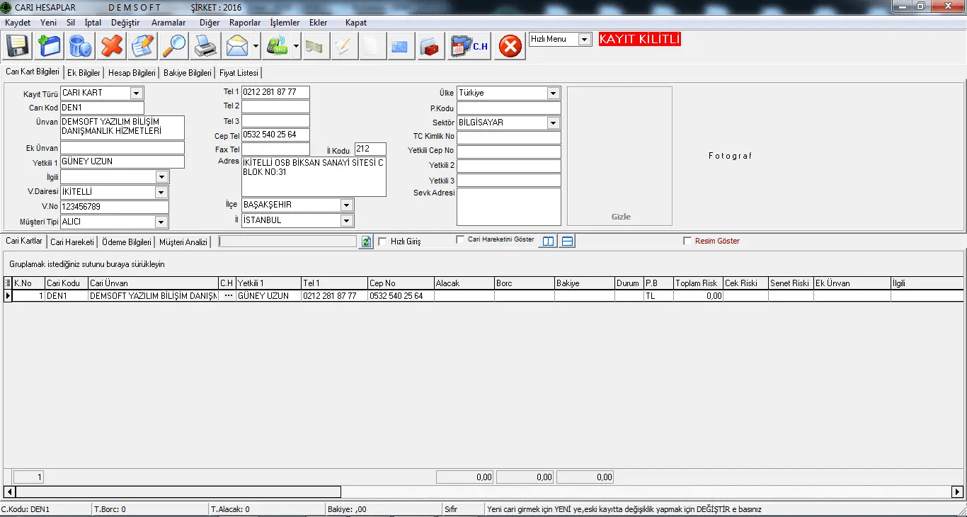Open the Ödeme Bilgileri tab
This screenshot has height=517, width=967.
127,242
